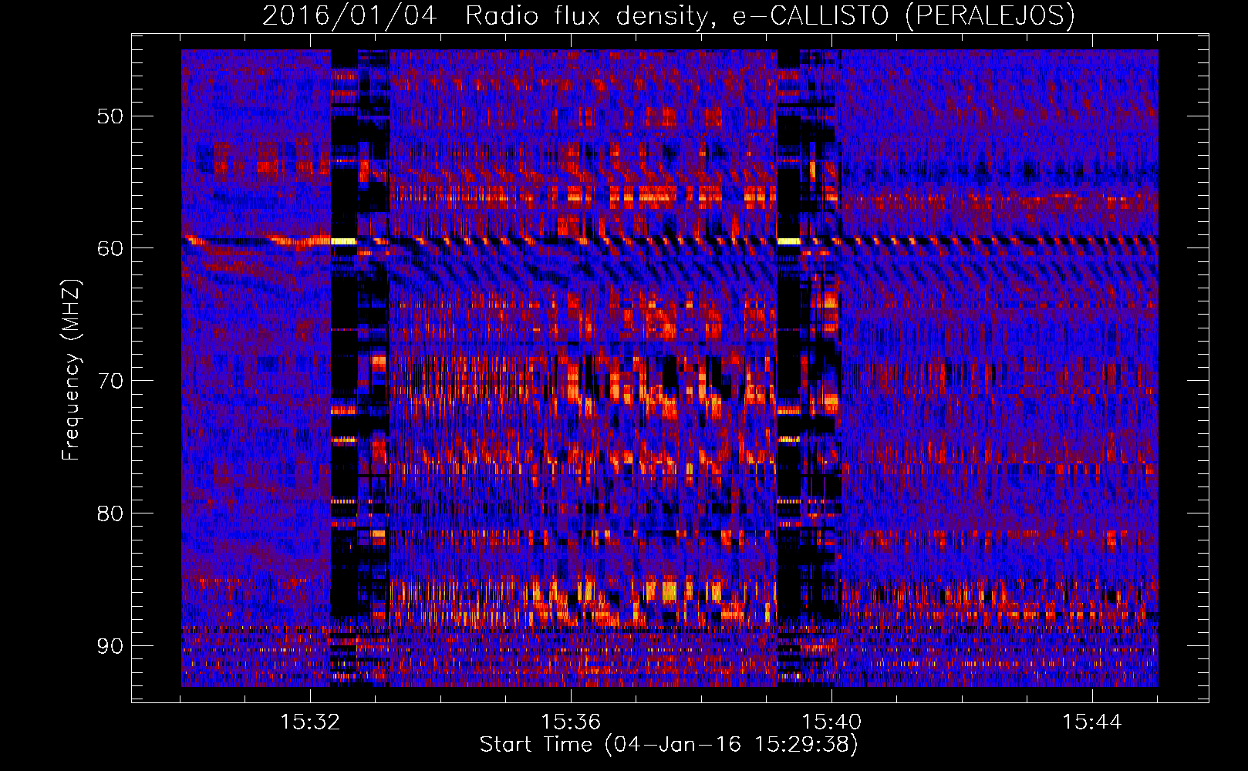
Task: Click the 70 frequency tick label
Action: click(110, 381)
